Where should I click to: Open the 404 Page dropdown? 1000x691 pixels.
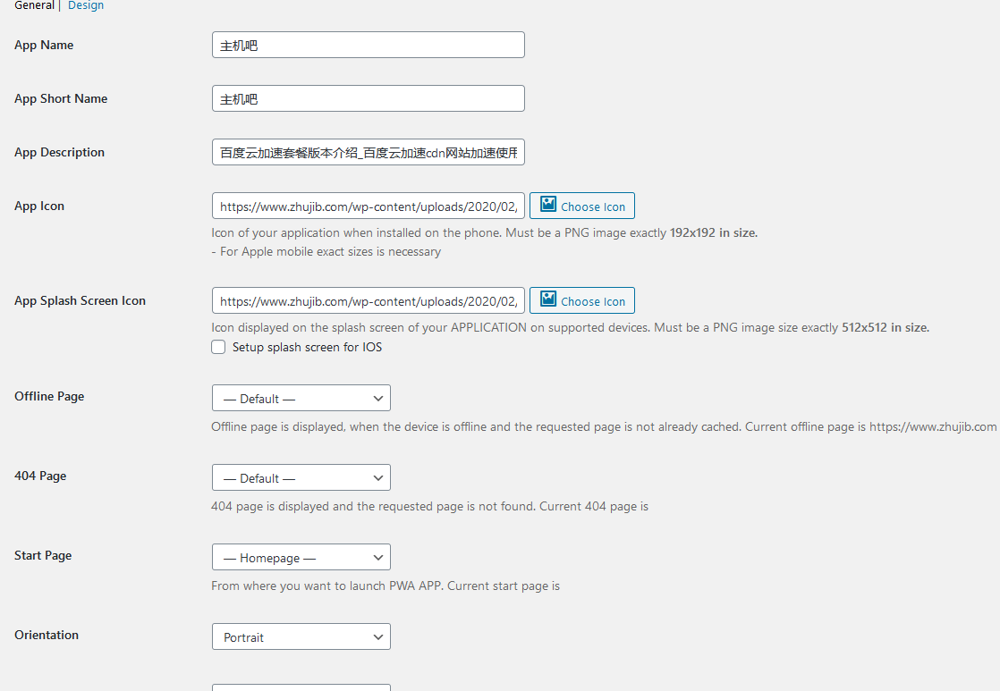coord(301,477)
